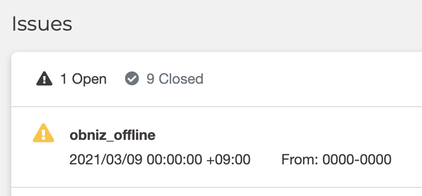Click the gray checkmark circle icon
The image size is (422, 196).
pos(132,79)
